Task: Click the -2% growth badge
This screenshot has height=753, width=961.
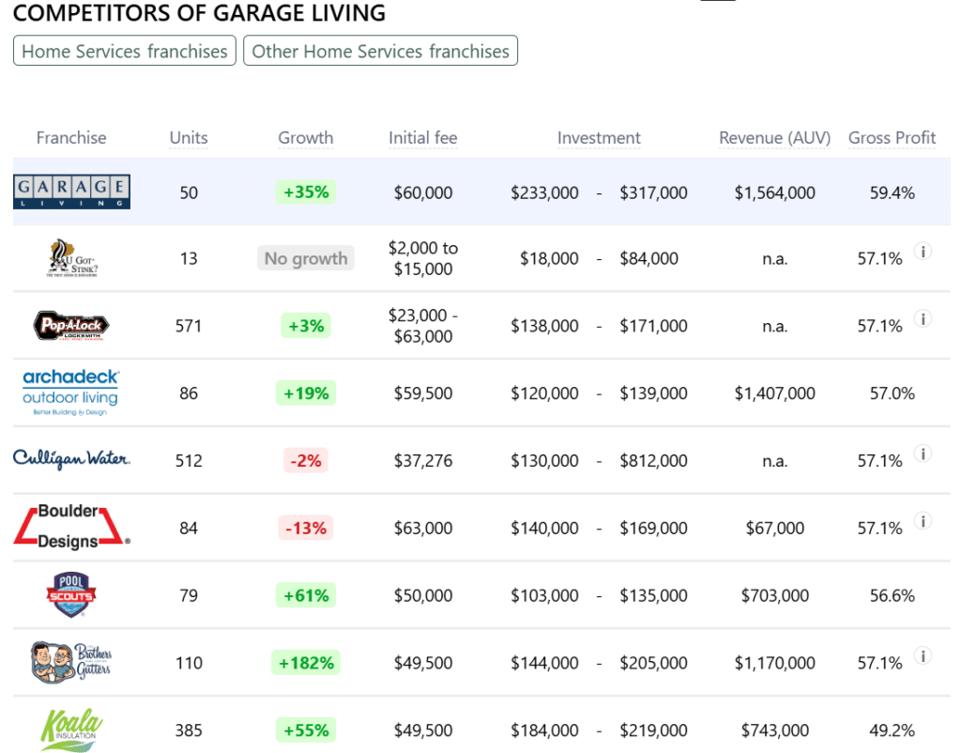Action: tap(306, 460)
